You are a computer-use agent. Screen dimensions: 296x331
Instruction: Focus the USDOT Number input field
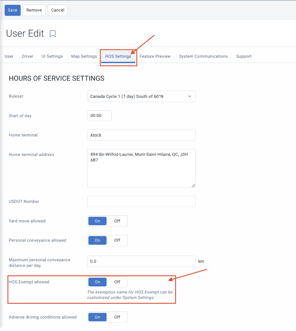pyautogui.click(x=142, y=201)
